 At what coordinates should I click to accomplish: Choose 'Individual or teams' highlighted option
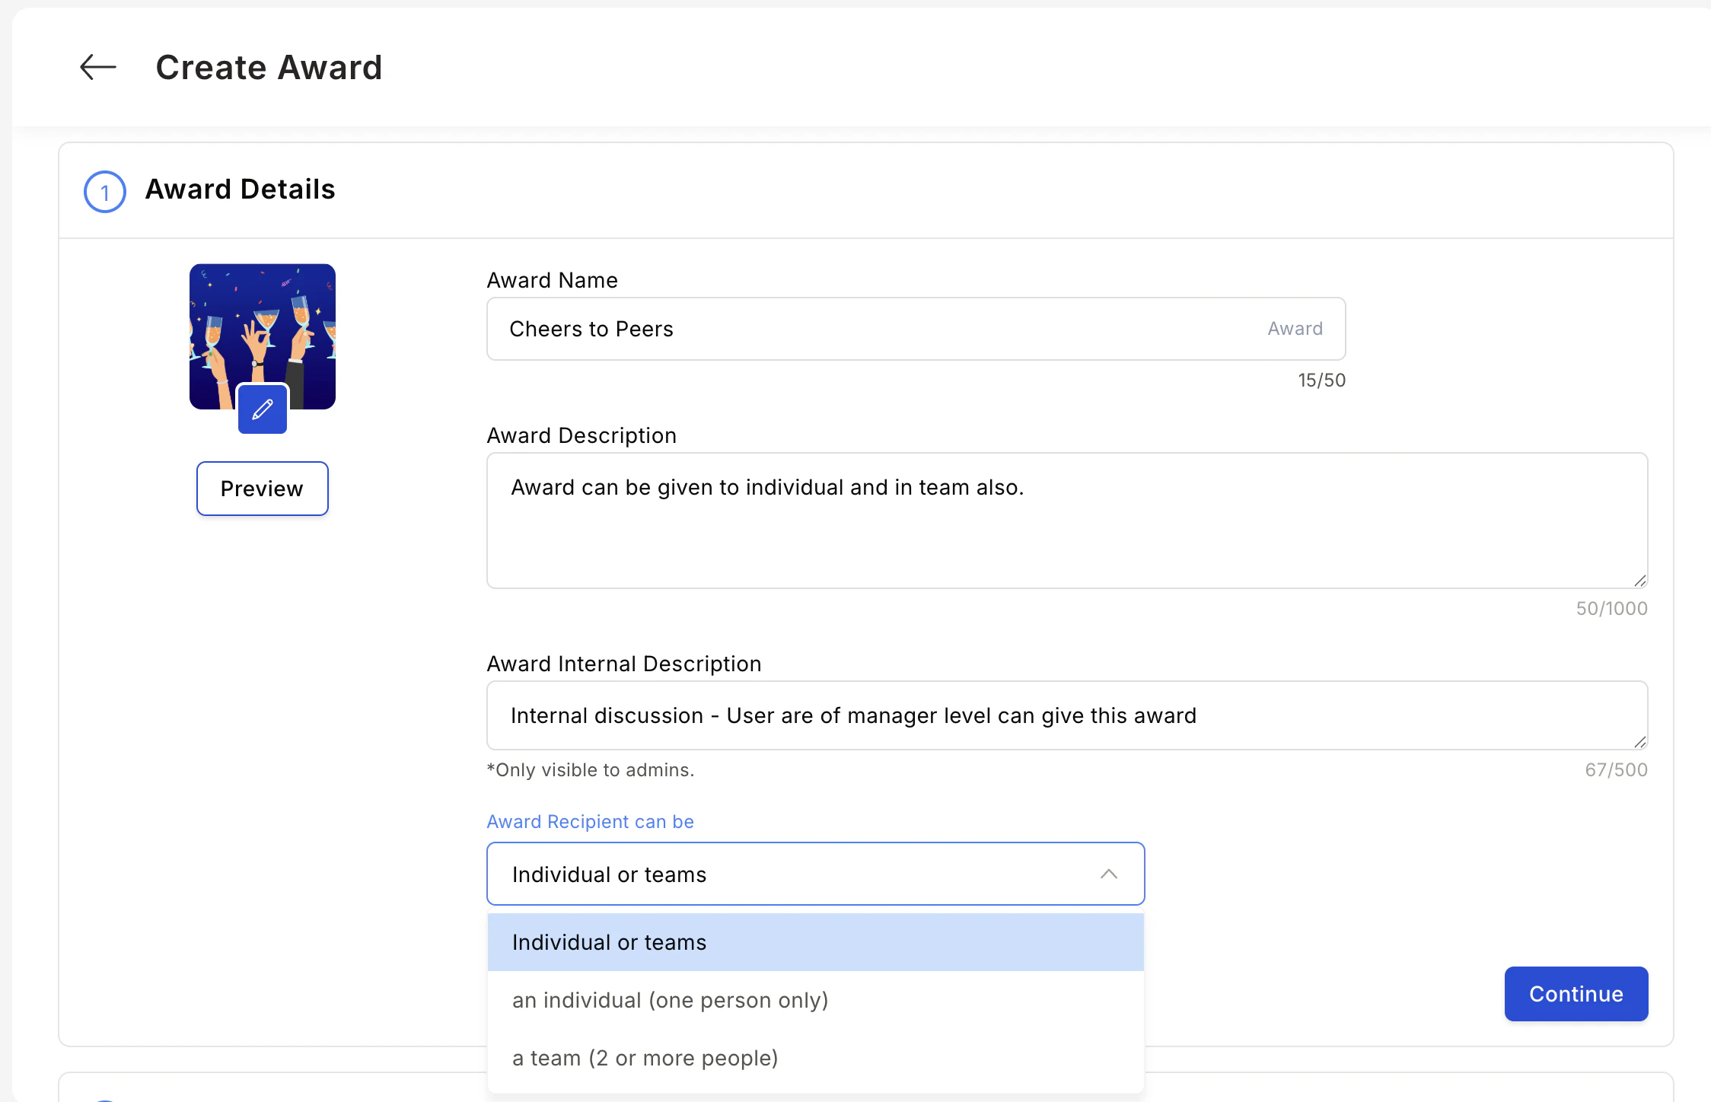tap(815, 942)
